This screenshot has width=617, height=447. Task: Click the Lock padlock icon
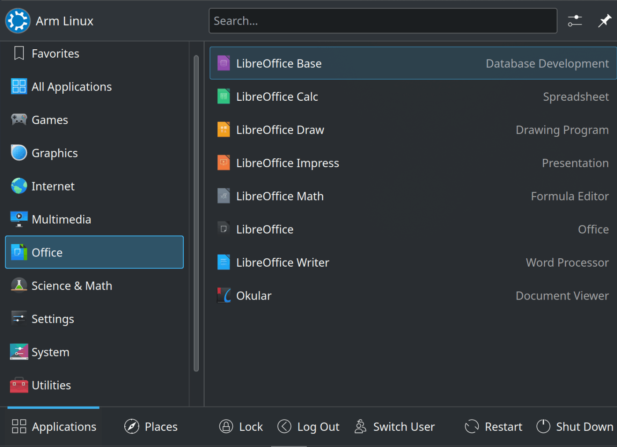[226, 426]
